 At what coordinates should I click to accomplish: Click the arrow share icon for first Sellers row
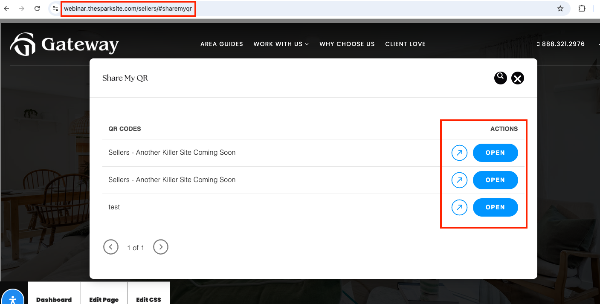point(459,153)
